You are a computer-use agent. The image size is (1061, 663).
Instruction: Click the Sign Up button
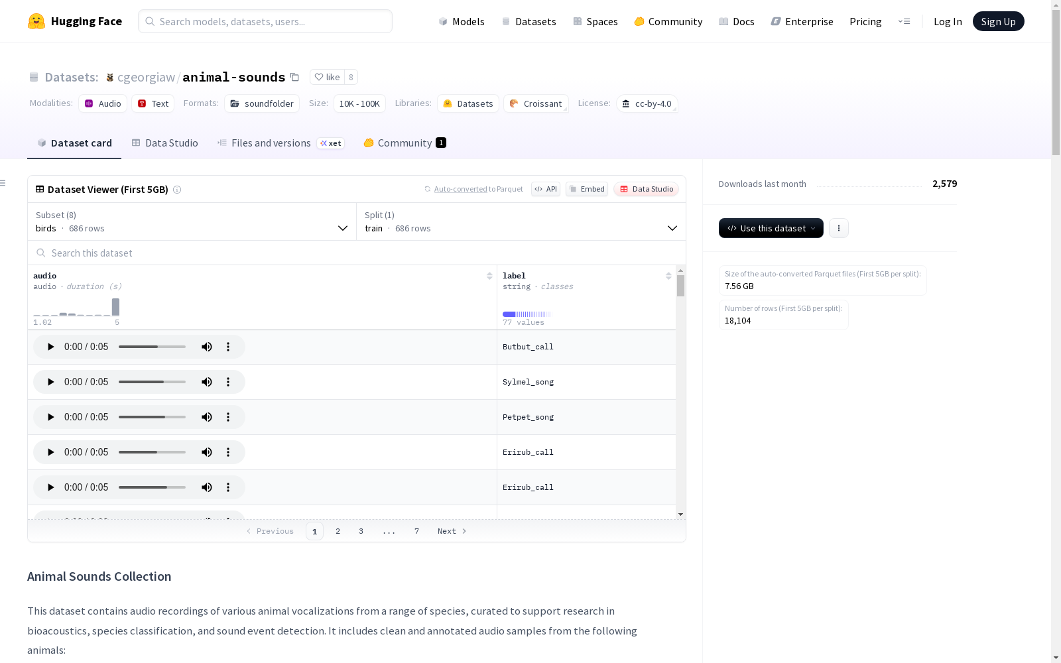pyautogui.click(x=998, y=21)
